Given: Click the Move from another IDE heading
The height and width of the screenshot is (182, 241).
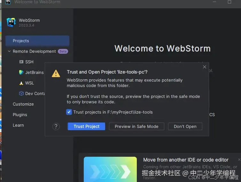Looking at the screenshot, I should (186, 160).
